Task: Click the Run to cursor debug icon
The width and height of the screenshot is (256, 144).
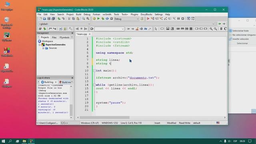Action: point(152,19)
